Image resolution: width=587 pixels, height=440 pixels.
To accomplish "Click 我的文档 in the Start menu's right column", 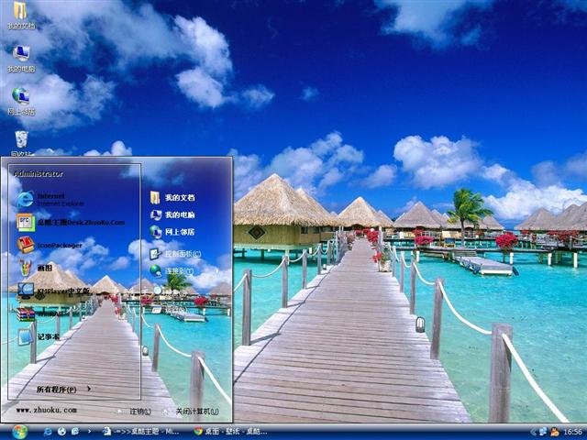I will coord(172,197).
